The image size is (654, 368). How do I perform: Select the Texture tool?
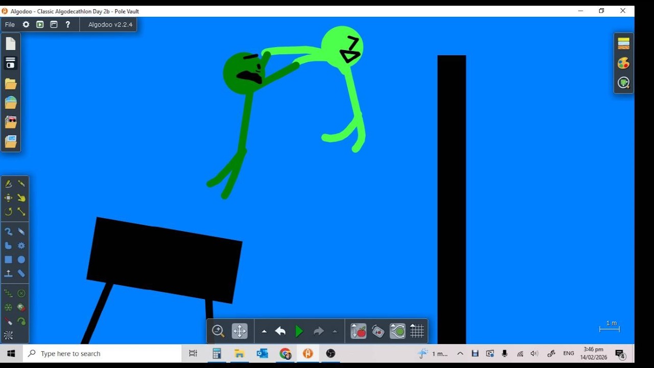[x=8, y=336]
